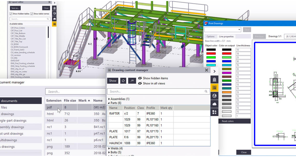This screenshot has height=159, width=296.
Task: Click select-in-drawing icon beside refresh button
Action: [x=132, y=81]
